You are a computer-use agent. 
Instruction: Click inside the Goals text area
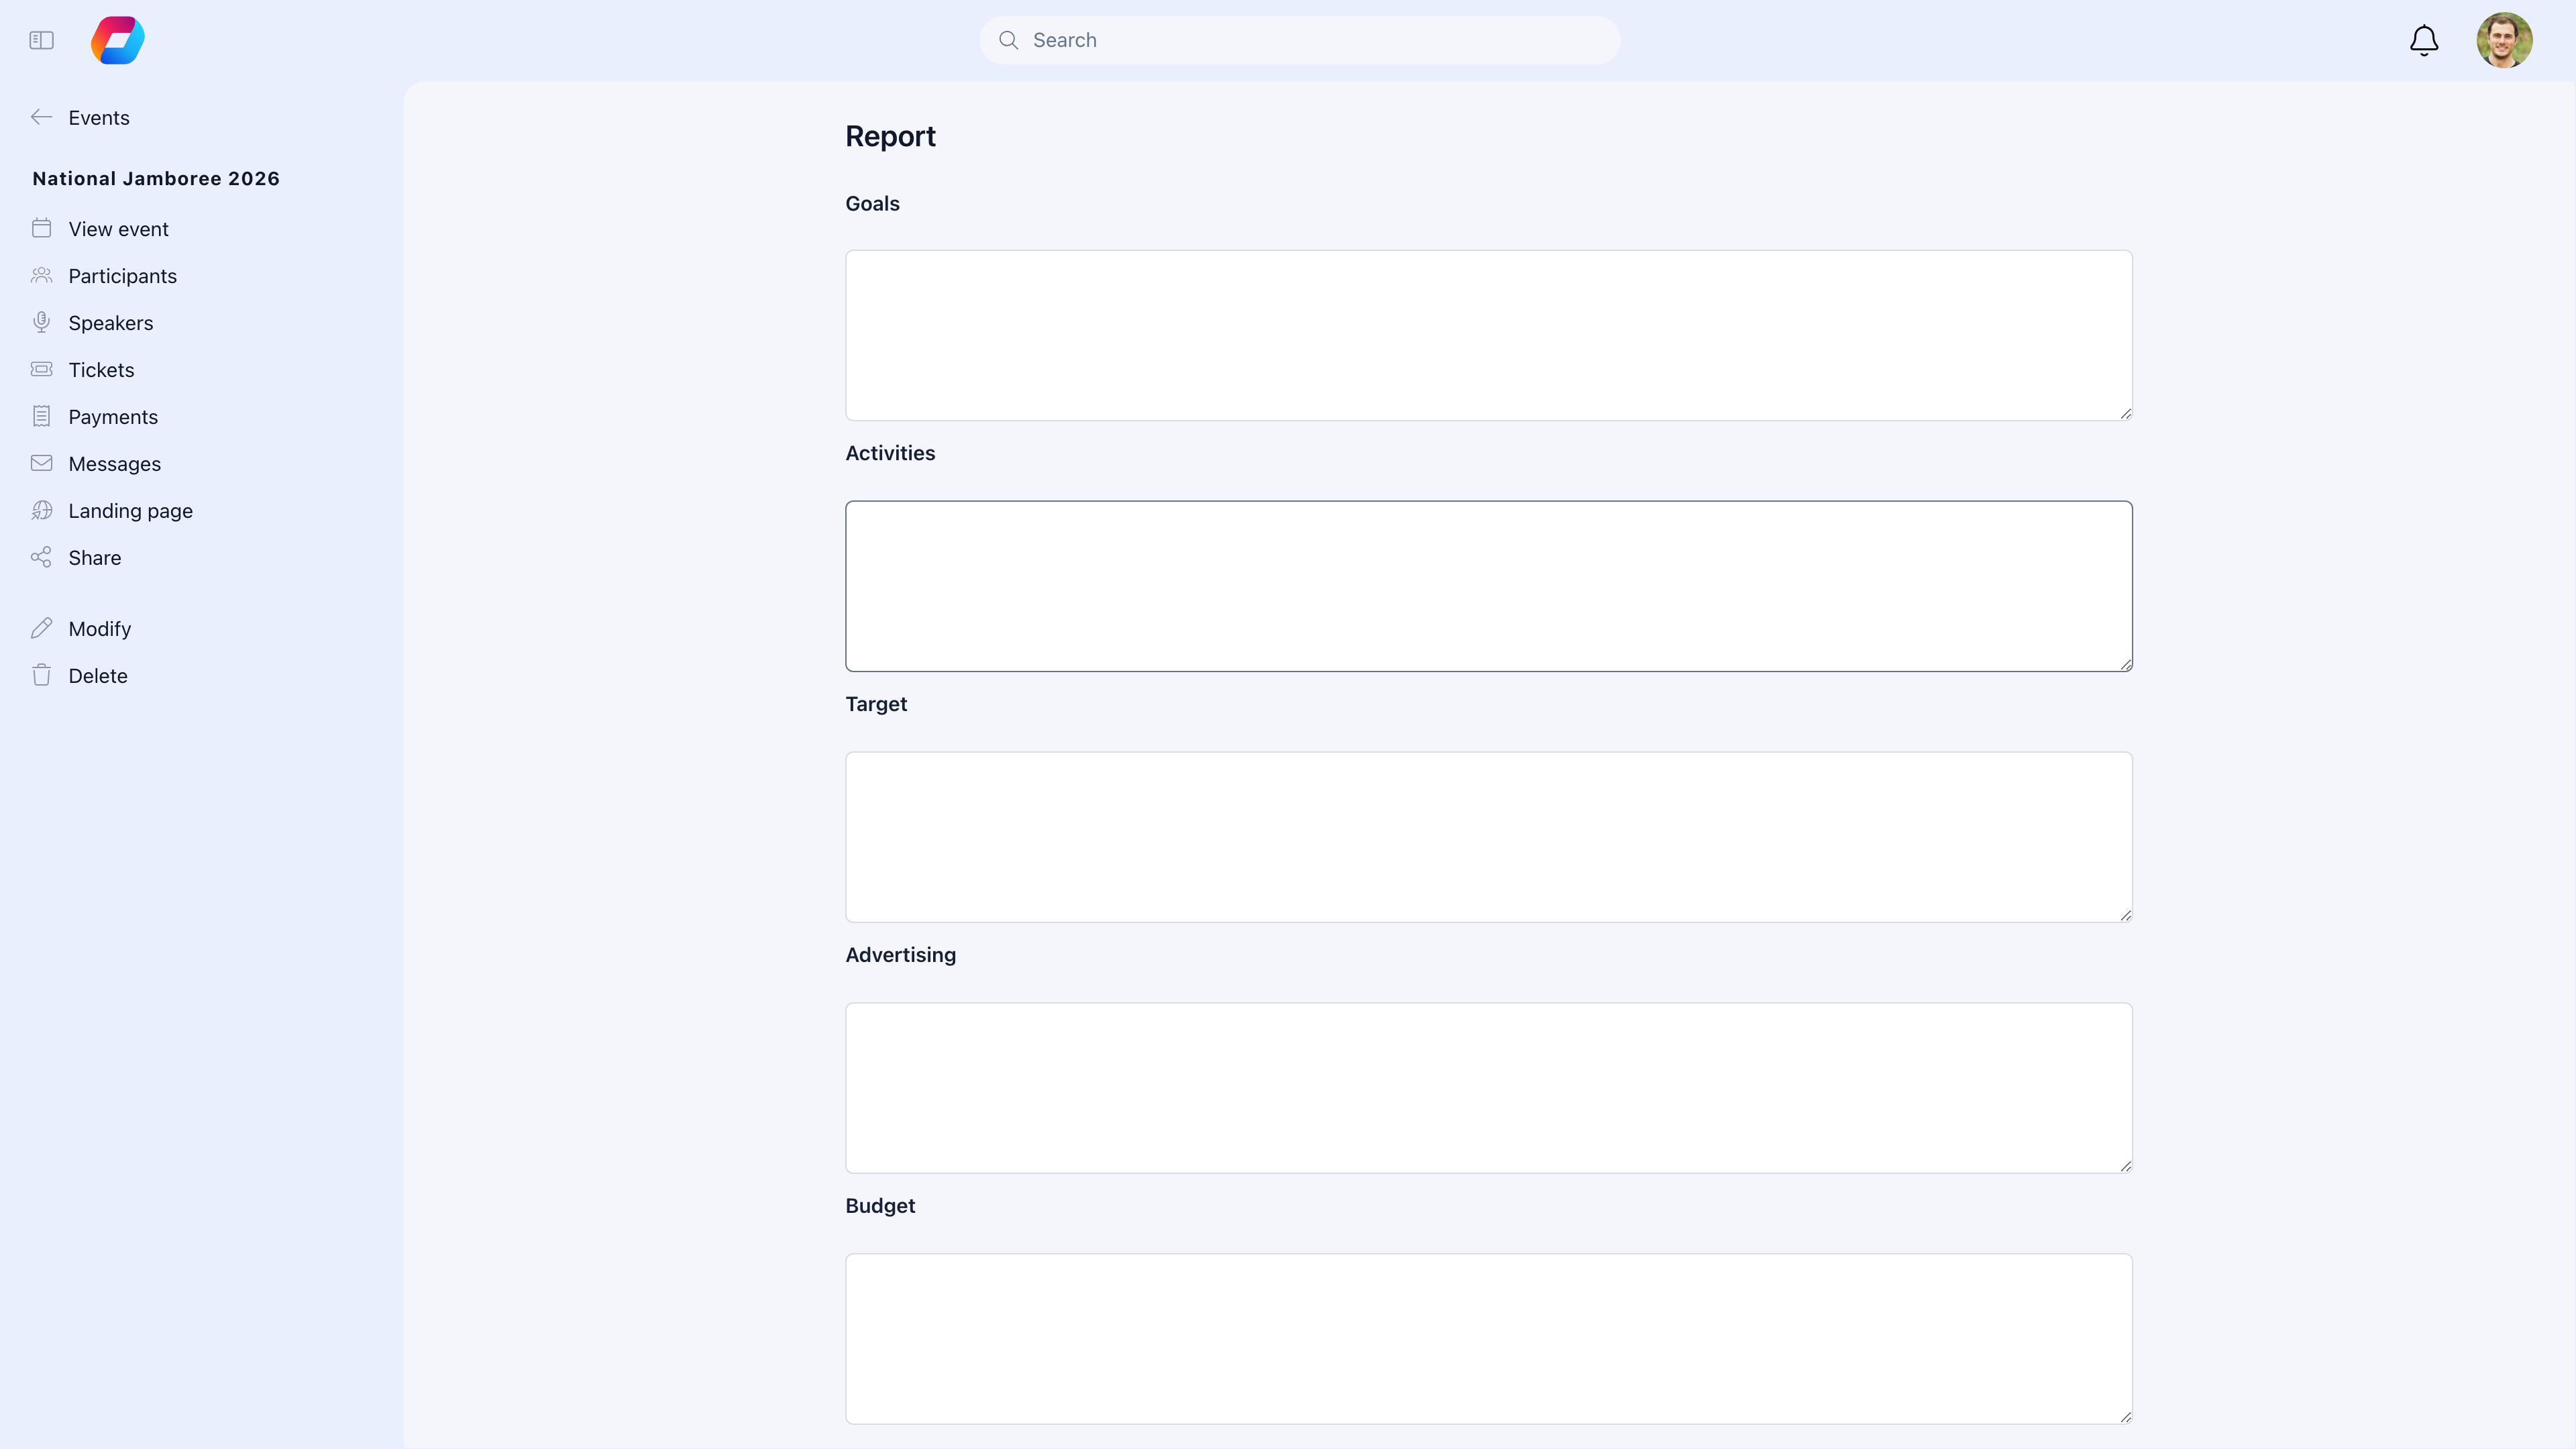(x=1488, y=335)
